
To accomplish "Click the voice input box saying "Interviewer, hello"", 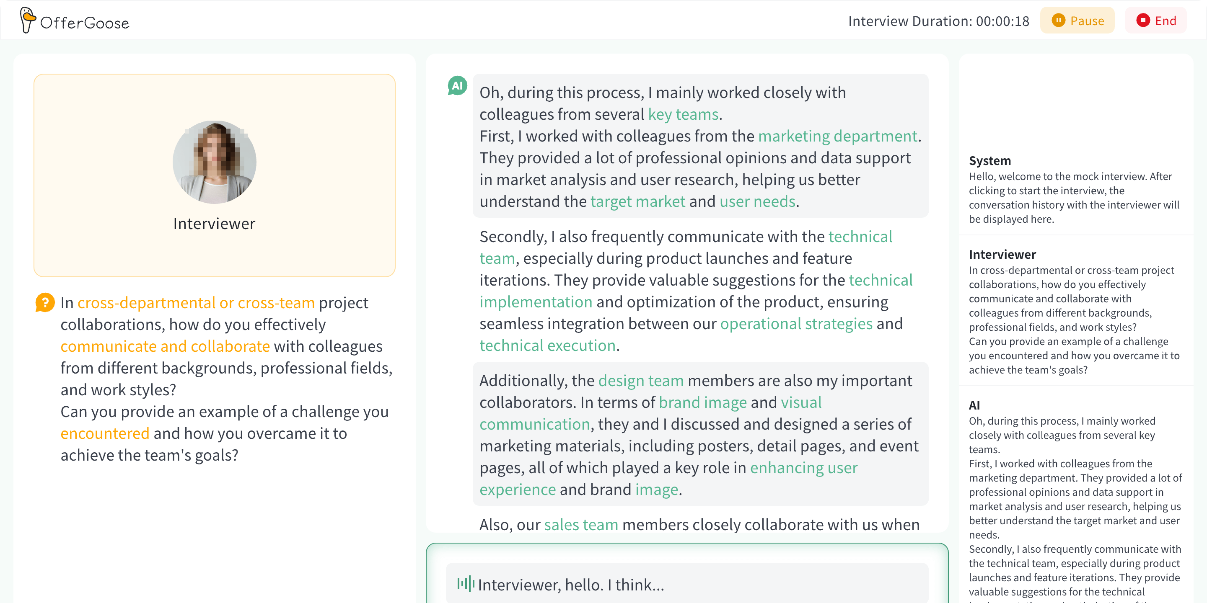I will tap(687, 584).
